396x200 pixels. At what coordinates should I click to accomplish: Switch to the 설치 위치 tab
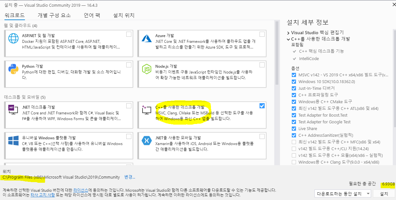click(x=124, y=15)
